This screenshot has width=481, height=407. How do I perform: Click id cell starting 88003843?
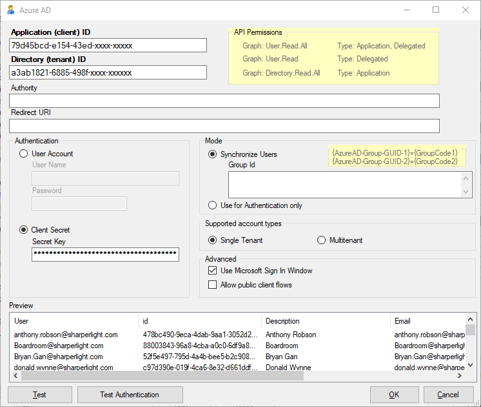(199, 346)
